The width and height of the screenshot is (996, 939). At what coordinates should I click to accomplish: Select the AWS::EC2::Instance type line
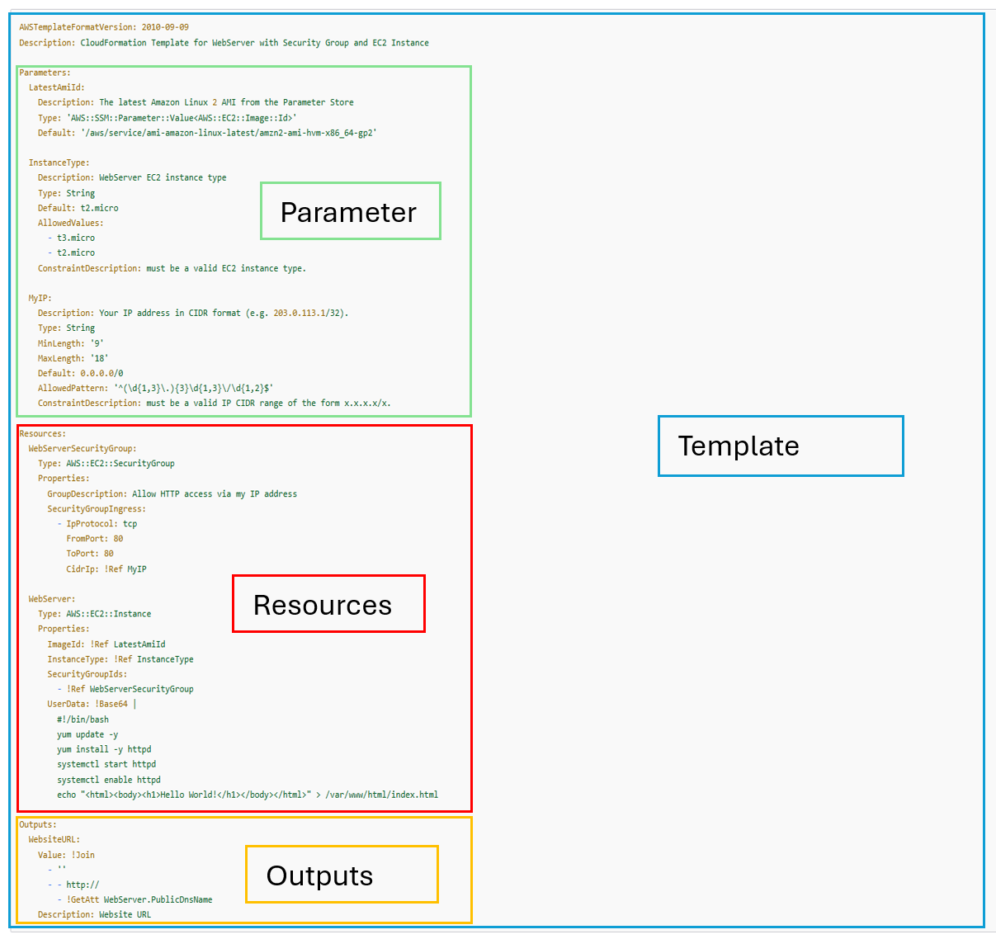94,614
